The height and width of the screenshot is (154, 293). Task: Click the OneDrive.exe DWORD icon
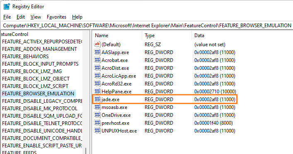(x=97, y=115)
